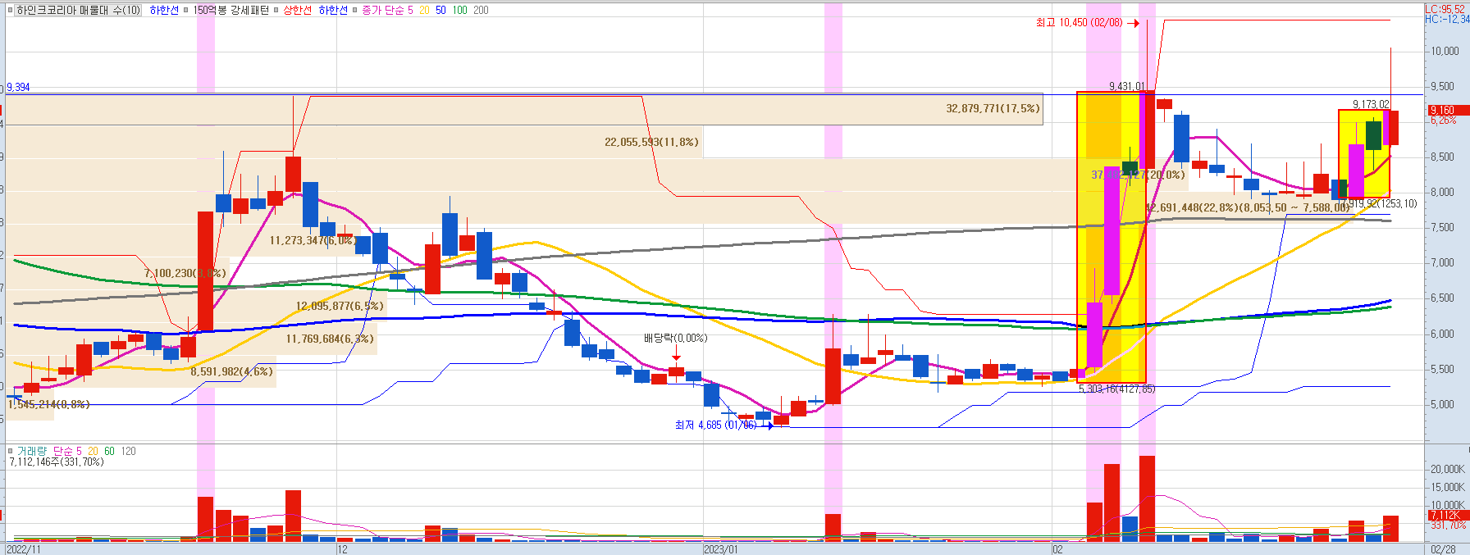Select the gray 120 volume average period
Screen dimensions: 1470x555
coord(128,451)
